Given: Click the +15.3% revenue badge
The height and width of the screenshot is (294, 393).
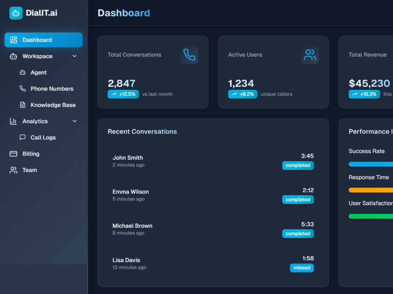Looking at the screenshot, I should pyautogui.click(x=364, y=94).
